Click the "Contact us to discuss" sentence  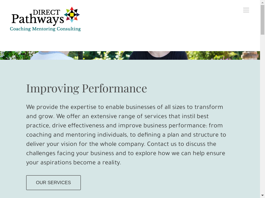click(182, 144)
